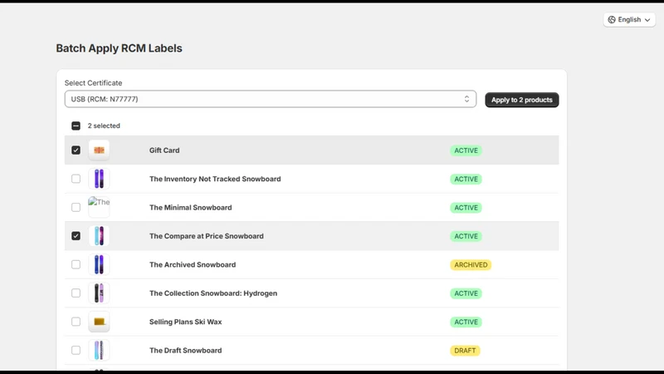Screen dimensions: 664x374
Task: Click the DRAFT status badge
Action: 465,351
